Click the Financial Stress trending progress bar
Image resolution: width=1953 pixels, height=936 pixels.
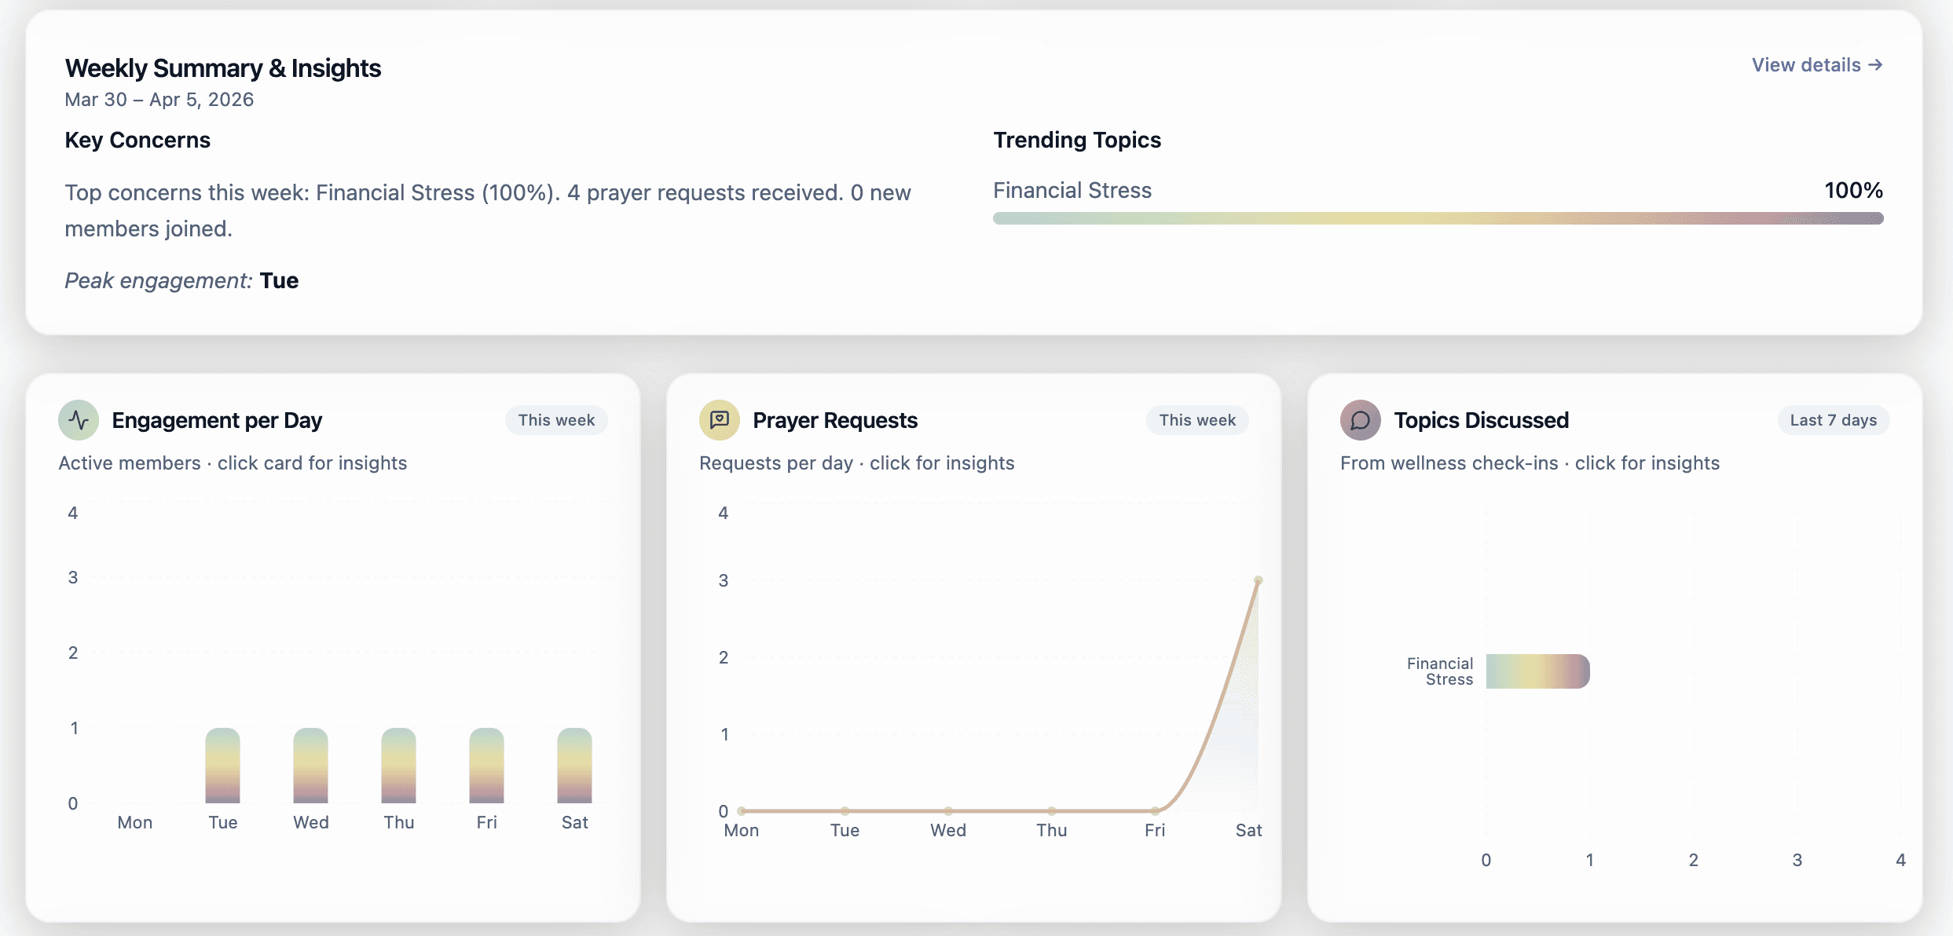(x=1438, y=218)
